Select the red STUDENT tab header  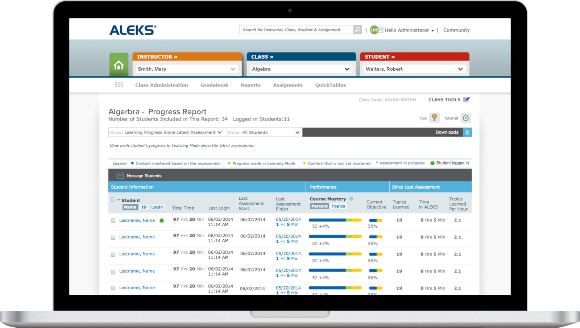(415, 57)
